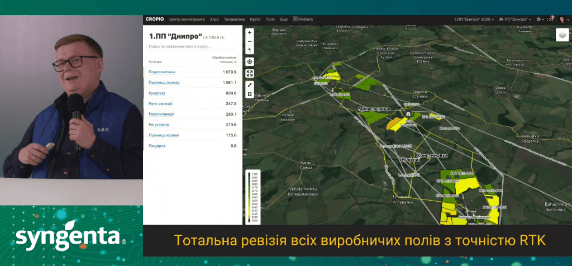The width and height of the screenshot is (572, 266).
Task: Zoom in with the map plus button
Action: pos(250,32)
